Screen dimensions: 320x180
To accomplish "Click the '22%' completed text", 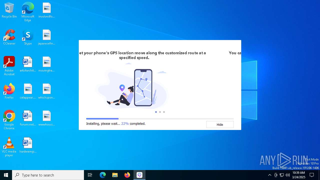I will [125, 123].
